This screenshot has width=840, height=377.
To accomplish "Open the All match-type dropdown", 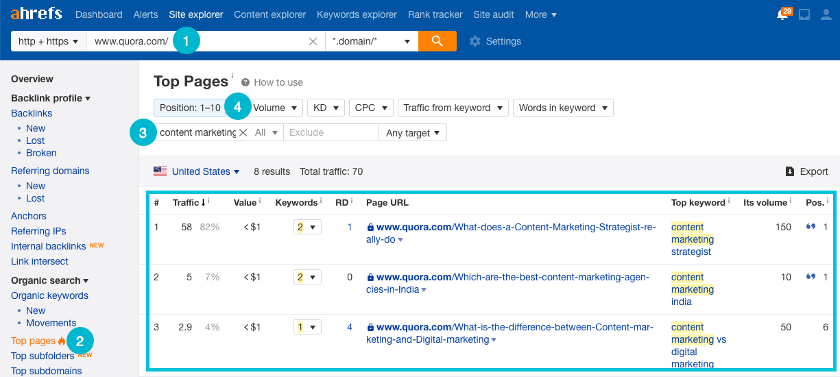I will pos(266,132).
